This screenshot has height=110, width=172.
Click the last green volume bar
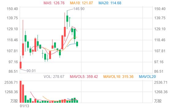tap(77, 101)
